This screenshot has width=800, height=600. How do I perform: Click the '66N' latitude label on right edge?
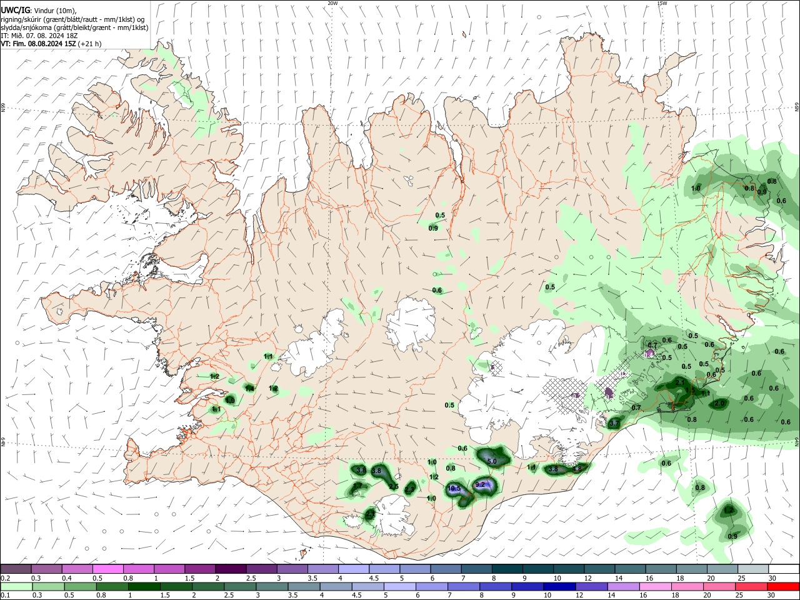[797, 107]
